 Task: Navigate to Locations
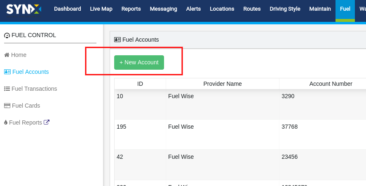(x=222, y=9)
